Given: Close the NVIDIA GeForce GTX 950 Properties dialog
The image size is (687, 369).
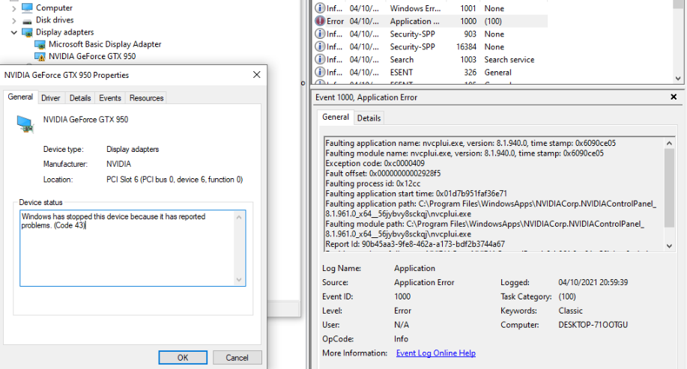Looking at the screenshot, I should pyautogui.click(x=257, y=75).
